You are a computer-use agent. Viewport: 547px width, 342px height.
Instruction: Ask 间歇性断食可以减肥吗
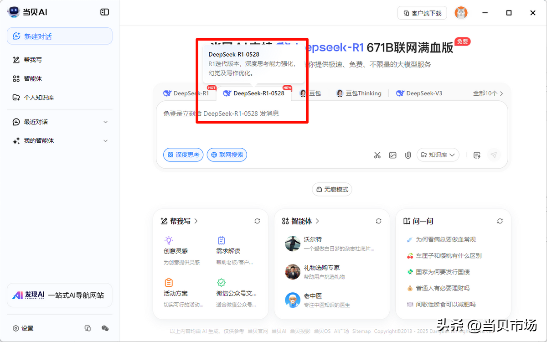click(x=441, y=304)
